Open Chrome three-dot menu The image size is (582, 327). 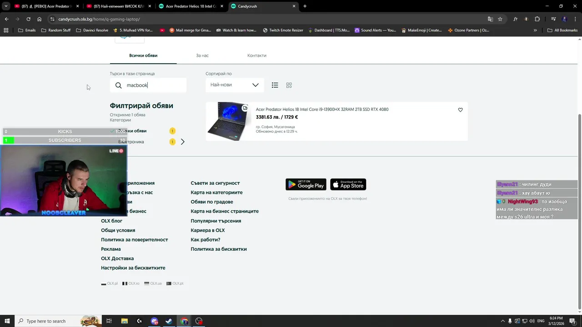574,19
